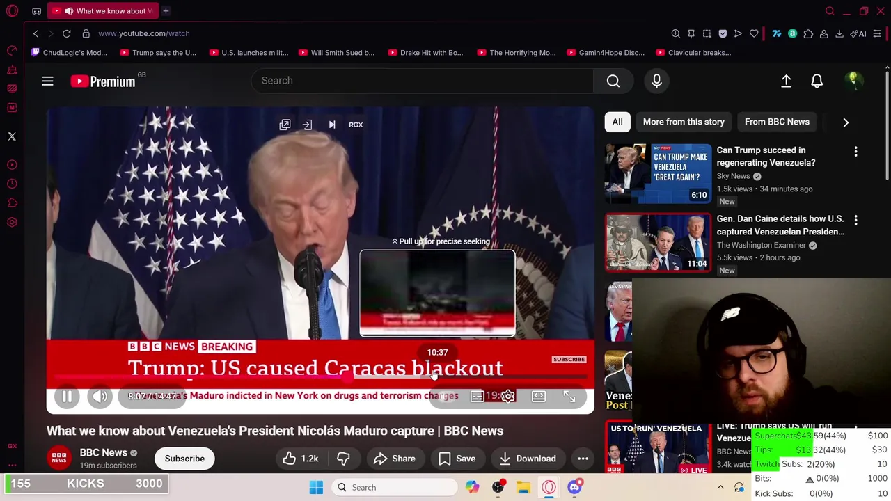Open the X (Twitter) sidebar panel
Screen dimensions: 891x501
pyautogui.click(x=12, y=136)
